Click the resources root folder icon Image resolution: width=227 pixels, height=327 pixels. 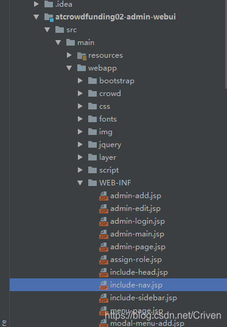pos(82,56)
